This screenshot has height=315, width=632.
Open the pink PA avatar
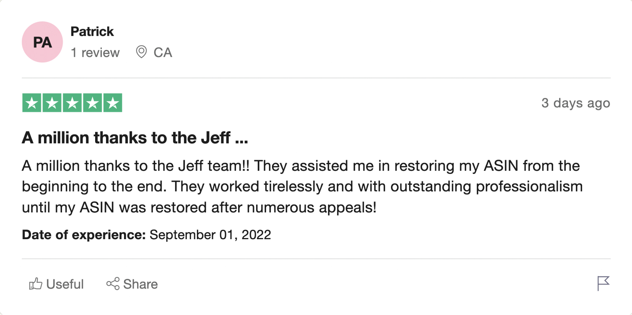(42, 42)
